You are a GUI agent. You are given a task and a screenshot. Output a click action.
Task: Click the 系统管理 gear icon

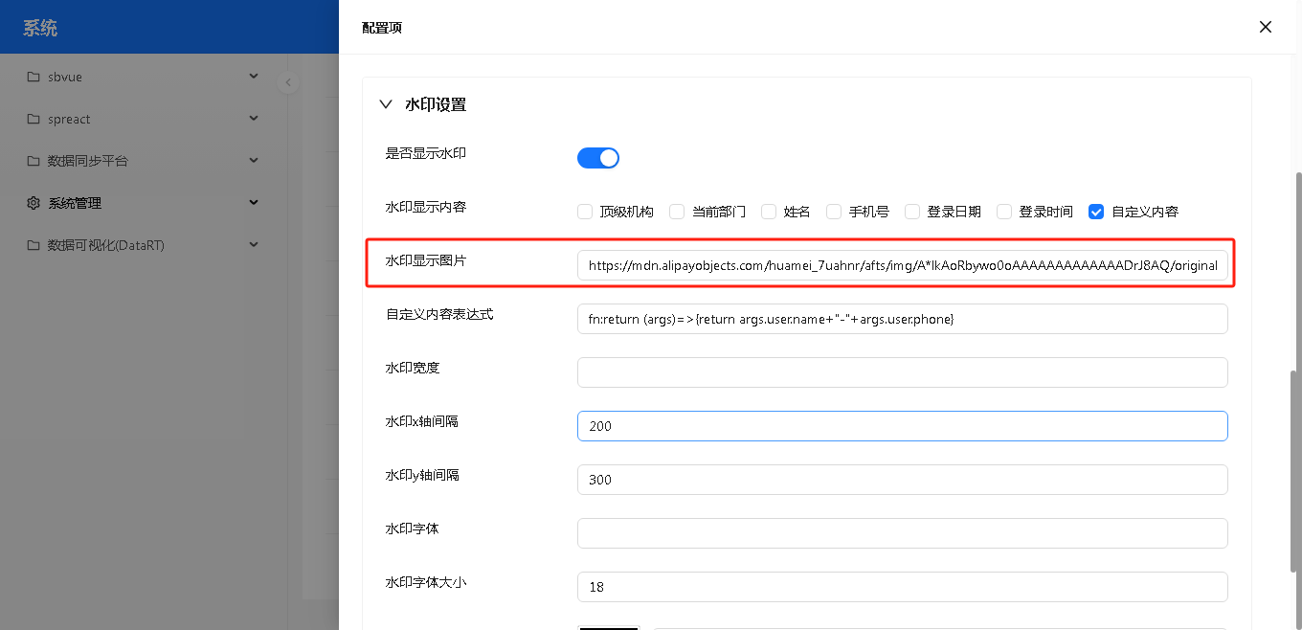pos(34,203)
